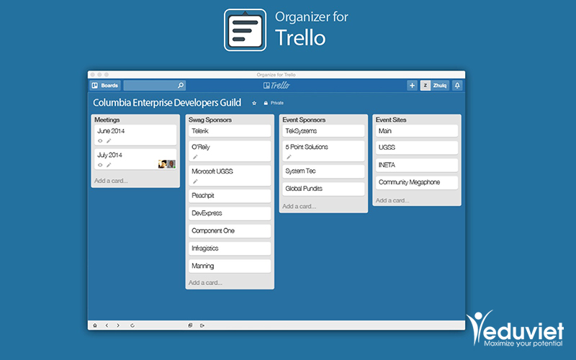Viewport: 576px width, 360px height.
Task: Open the O'Reily card
Action: click(230, 151)
